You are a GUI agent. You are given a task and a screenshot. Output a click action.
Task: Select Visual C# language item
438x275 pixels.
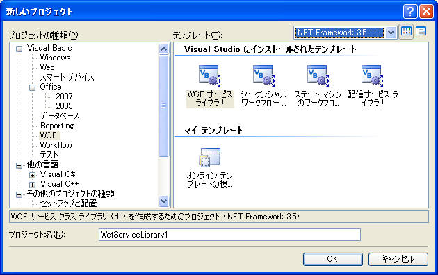click(58, 174)
